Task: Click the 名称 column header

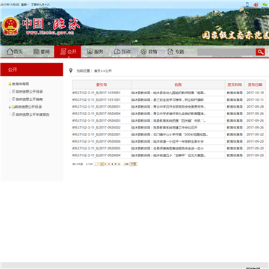Action: 178,84
